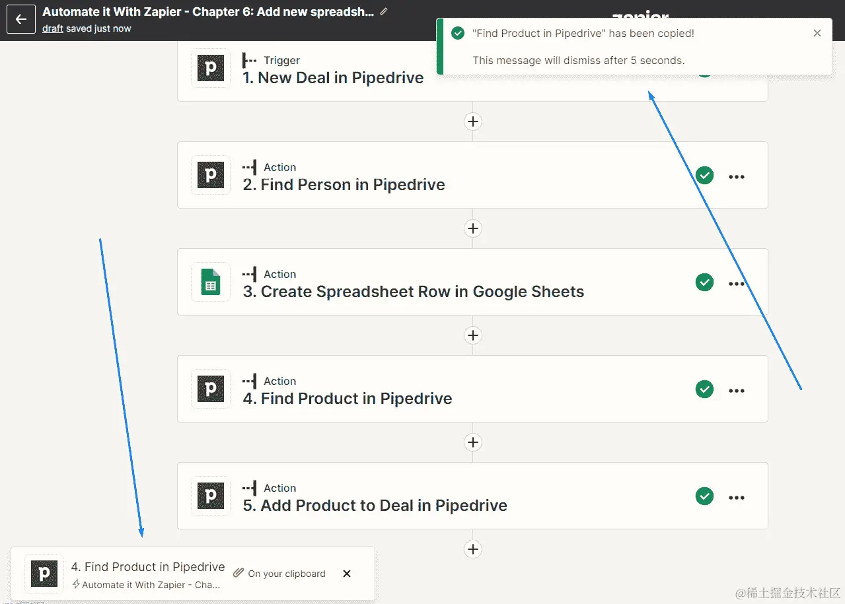Remove the copied step from clipboard

coord(347,574)
